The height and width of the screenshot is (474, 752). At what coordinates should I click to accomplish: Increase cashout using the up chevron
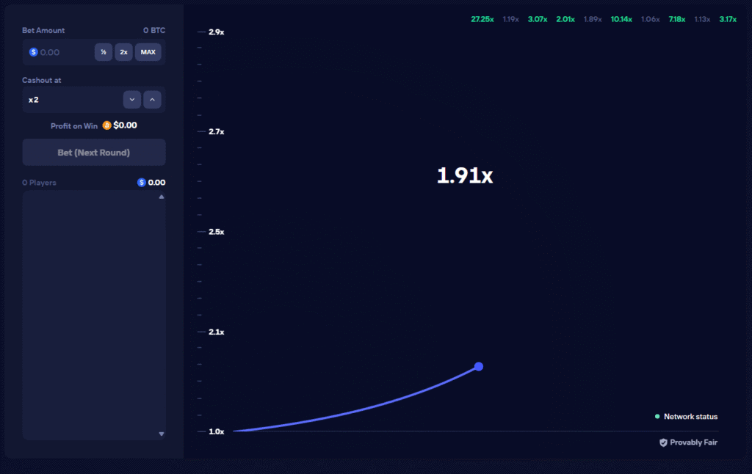(x=152, y=99)
